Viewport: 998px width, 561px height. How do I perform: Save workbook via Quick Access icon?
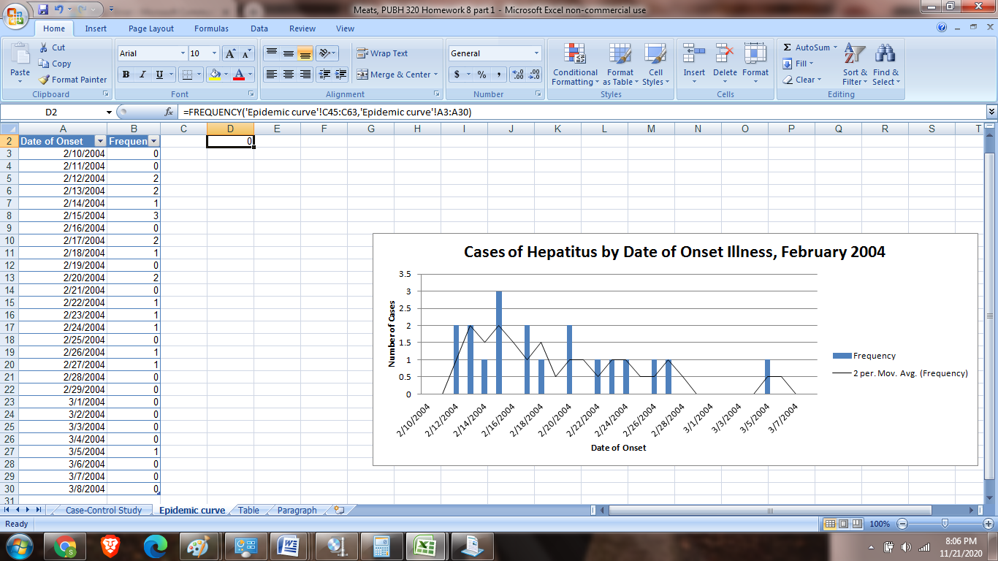42,9
